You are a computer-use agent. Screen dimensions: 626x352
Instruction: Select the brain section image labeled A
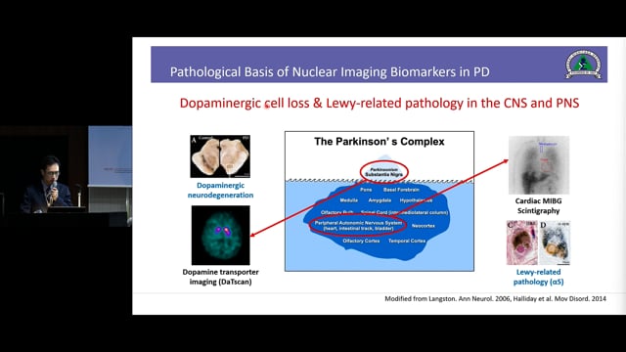click(x=220, y=156)
